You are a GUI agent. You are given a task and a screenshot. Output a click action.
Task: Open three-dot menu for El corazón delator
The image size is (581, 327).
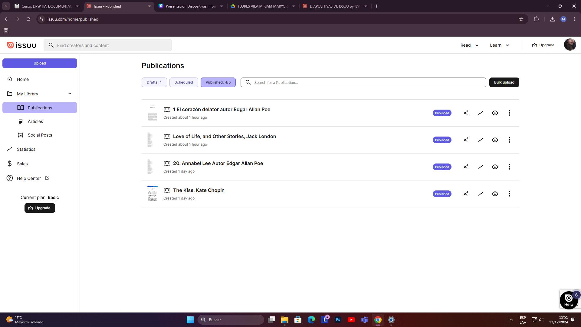(x=510, y=113)
